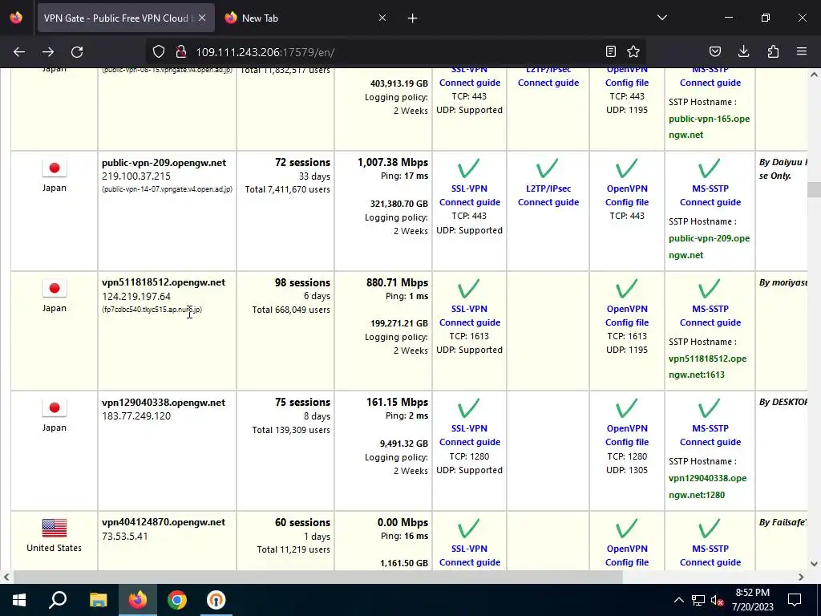Open SSL-VPN Connect guide for public-vpn-209
Image resolution: width=821 pixels, height=616 pixels.
pos(470,196)
